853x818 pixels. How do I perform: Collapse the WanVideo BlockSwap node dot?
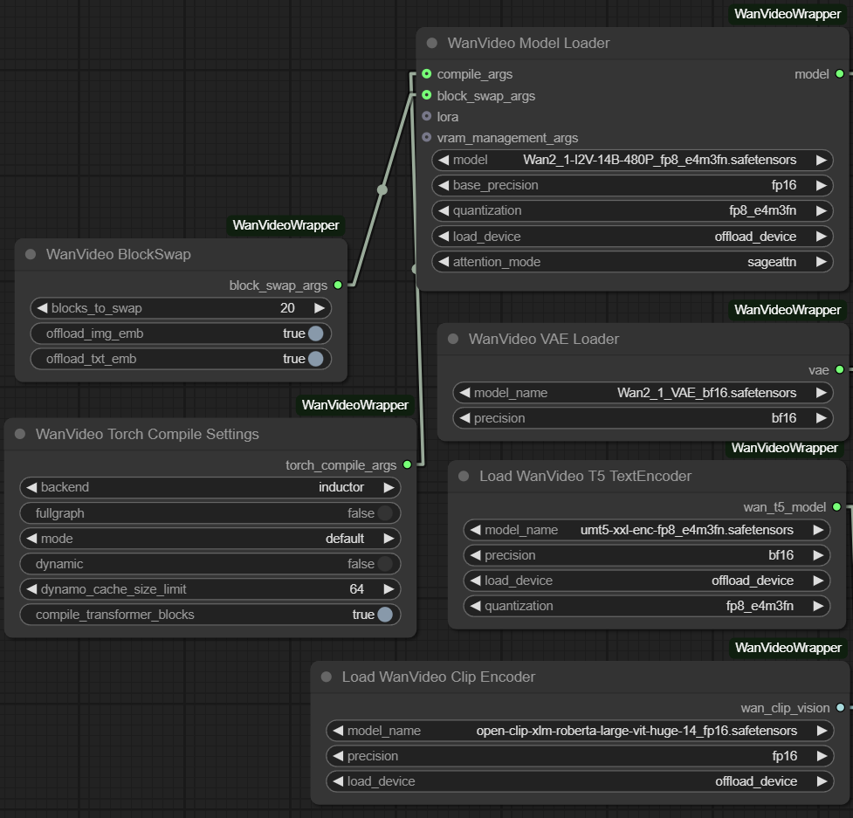pyautogui.click(x=31, y=254)
